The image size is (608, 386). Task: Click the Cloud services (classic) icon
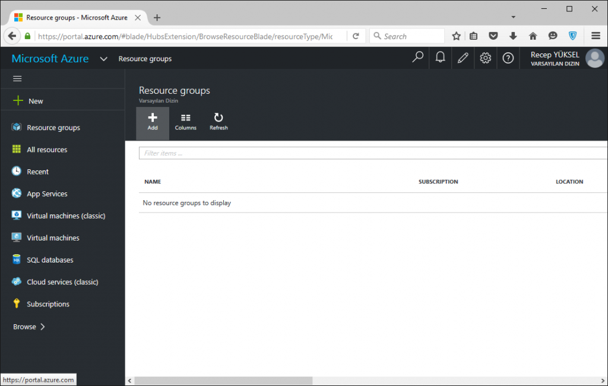click(x=16, y=281)
